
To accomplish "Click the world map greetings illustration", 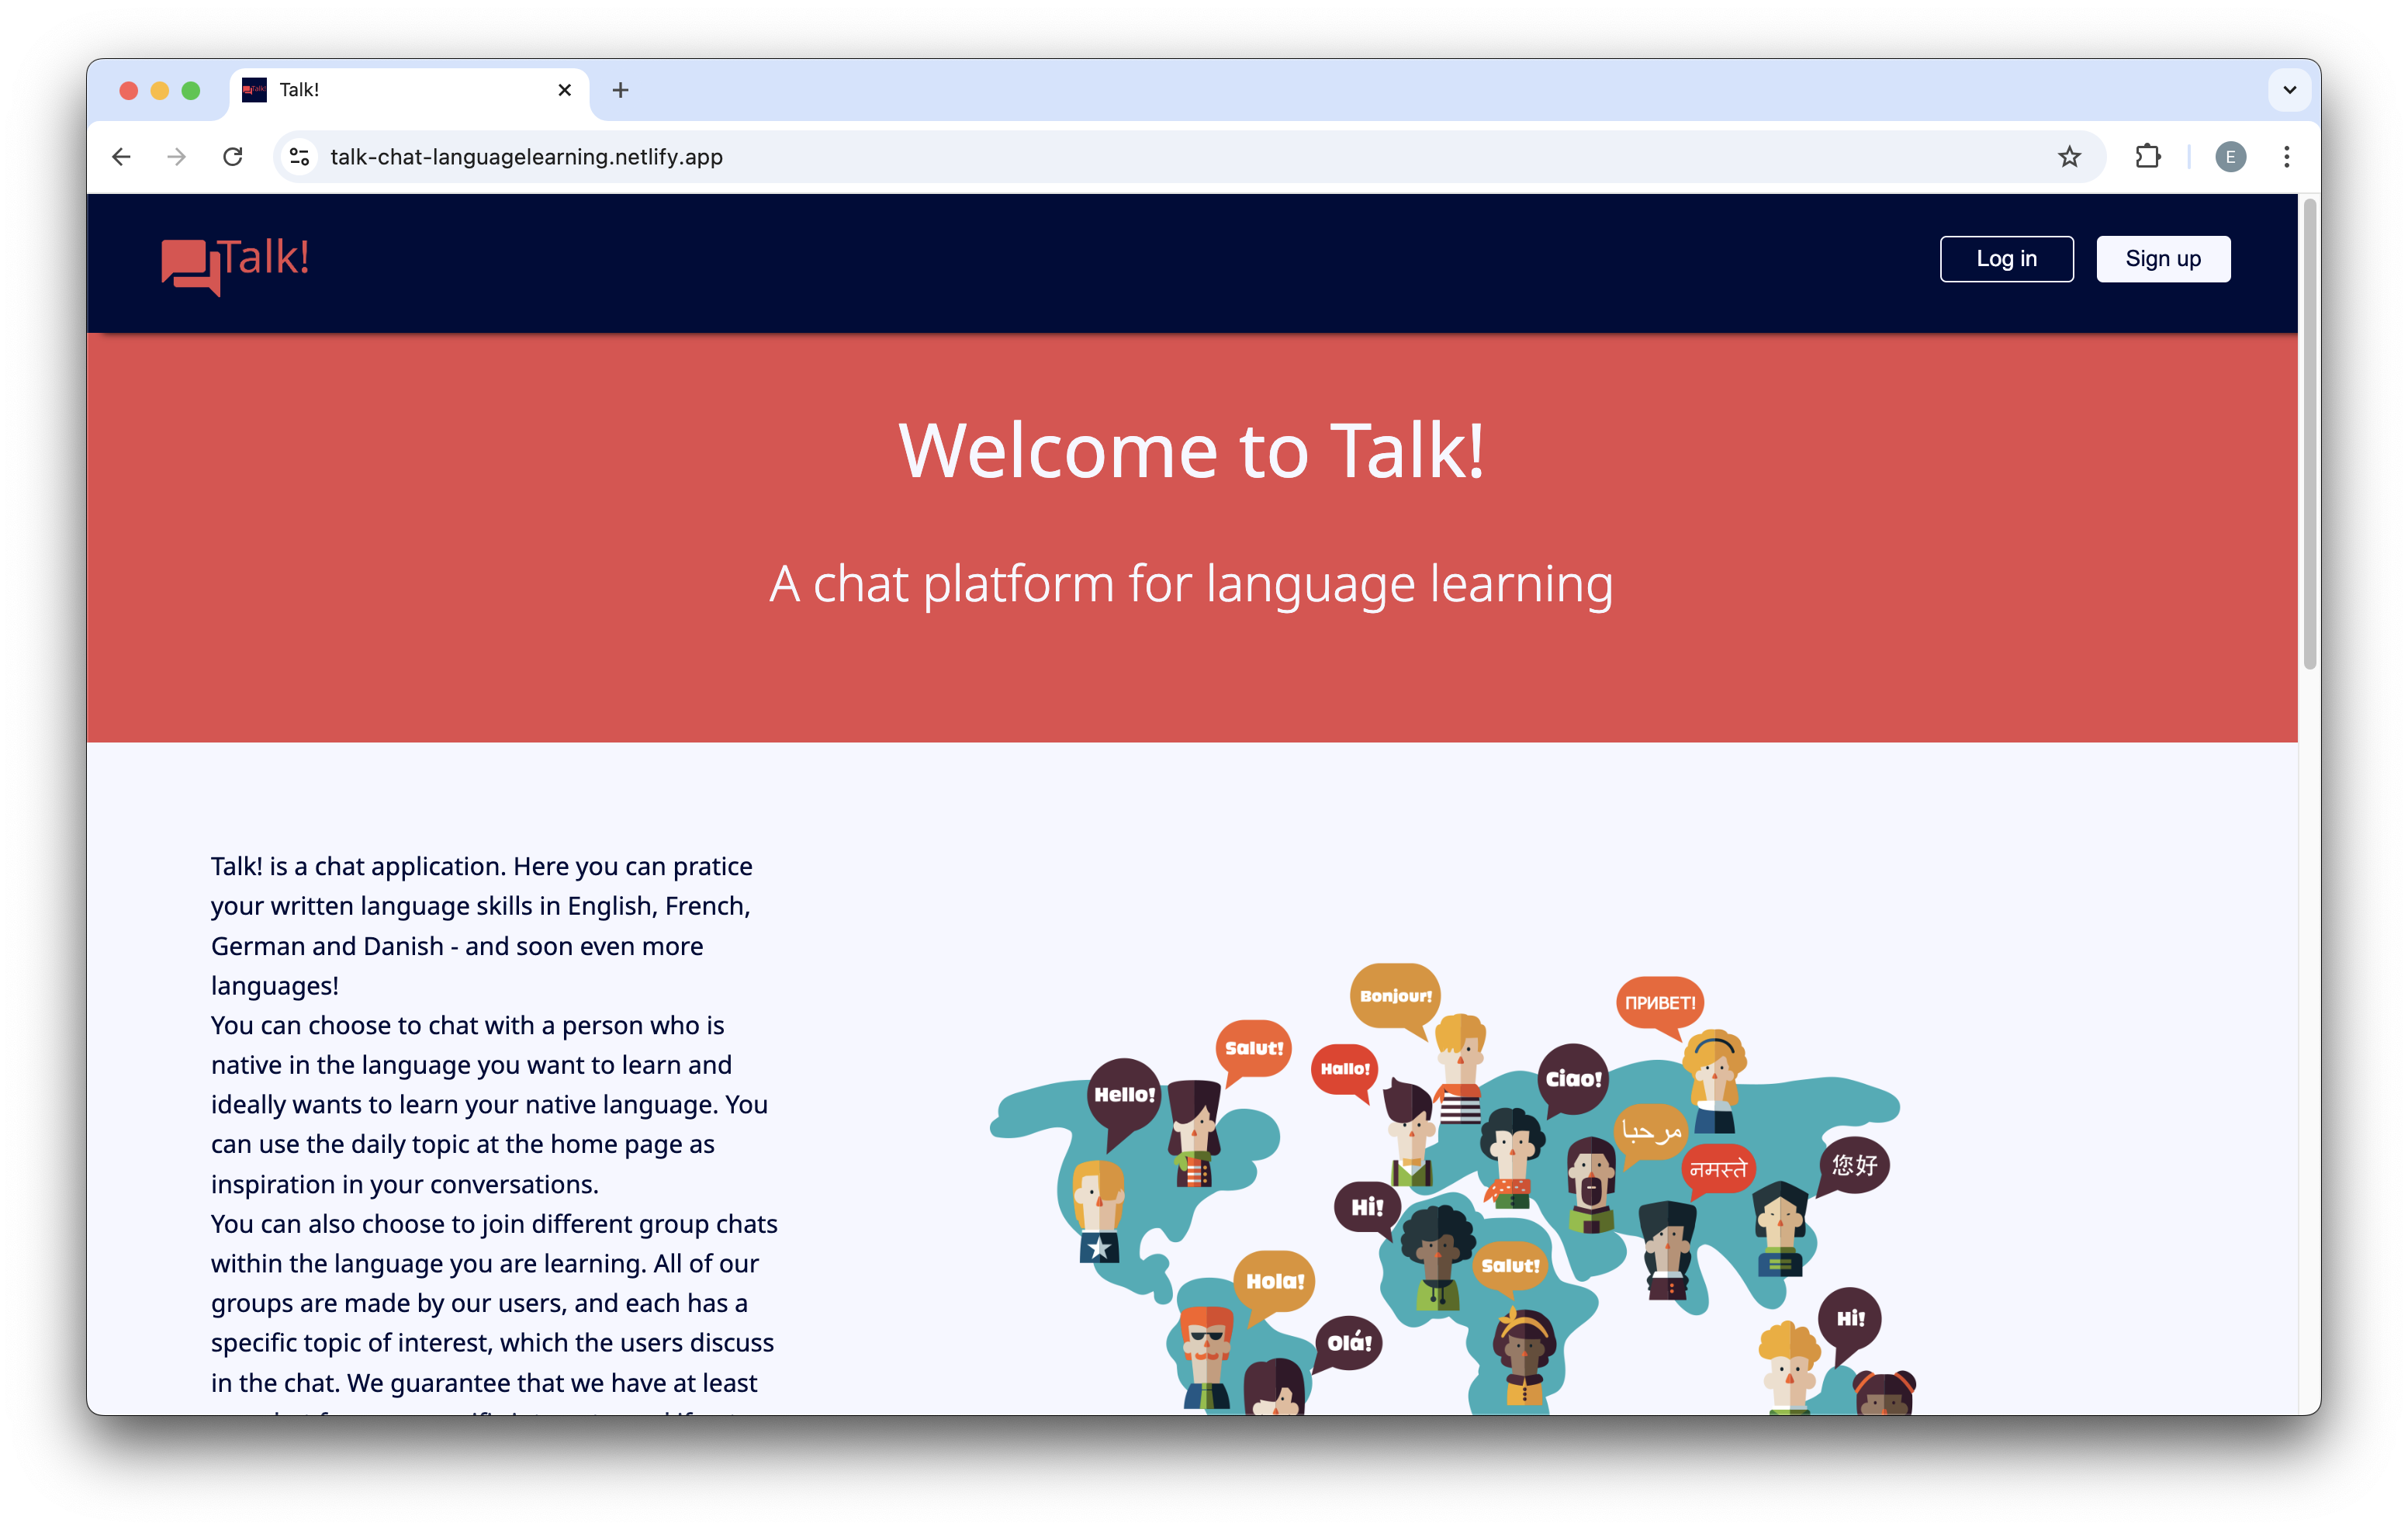I will tap(1453, 1188).
